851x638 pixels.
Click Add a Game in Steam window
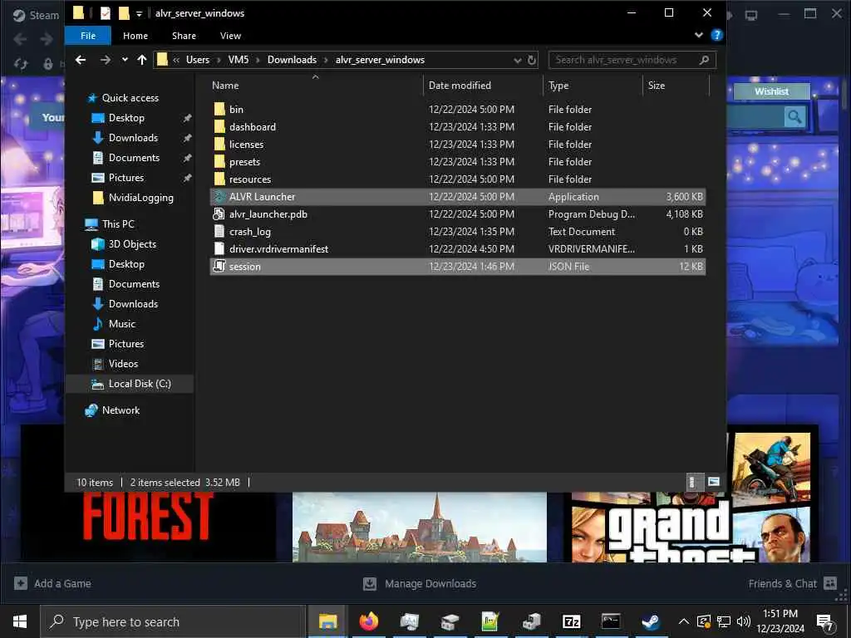[52, 584]
